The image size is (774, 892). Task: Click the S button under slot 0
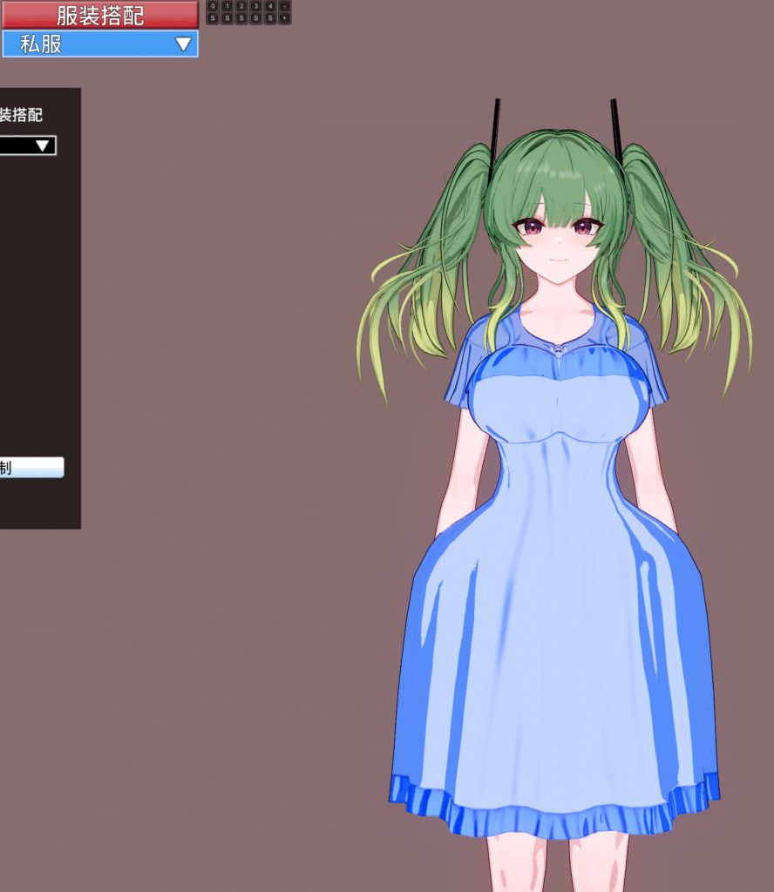[213, 18]
